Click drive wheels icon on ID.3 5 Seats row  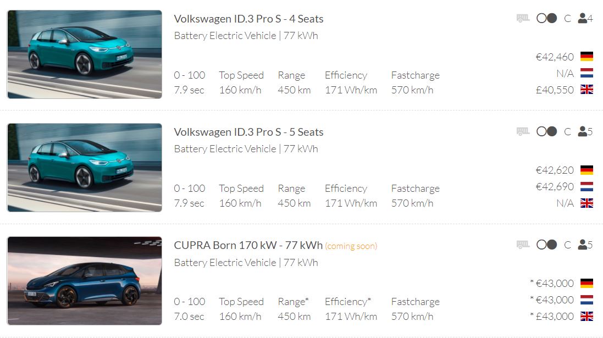pyautogui.click(x=547, y=131)
